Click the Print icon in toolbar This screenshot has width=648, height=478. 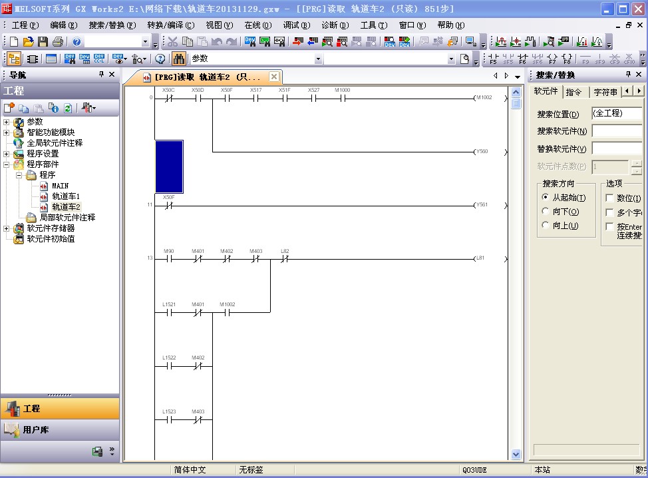point(58,42)
